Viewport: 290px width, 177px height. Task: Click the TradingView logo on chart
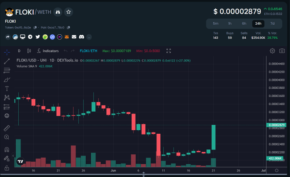pos(20,161)
